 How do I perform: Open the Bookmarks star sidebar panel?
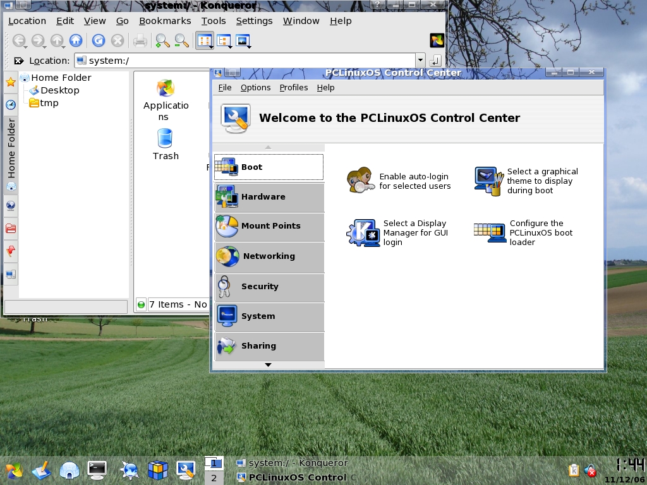point(11,82)
